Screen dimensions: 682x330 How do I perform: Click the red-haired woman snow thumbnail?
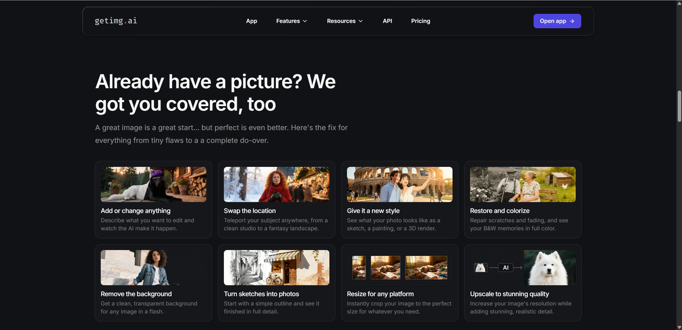277,184
